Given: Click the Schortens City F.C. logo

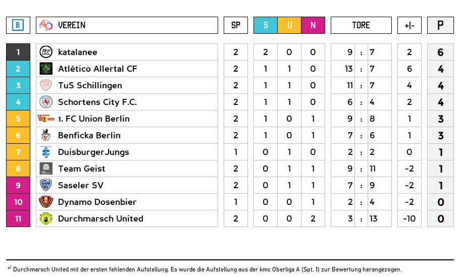Looking at the screenshot, I should 46,102.
